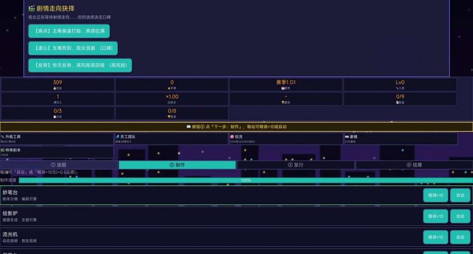Viewport: 473px width, 254px height.
Task: Click the 制作进度 100% progress bar
Action: pyautogui.click(x=246, y=180)
